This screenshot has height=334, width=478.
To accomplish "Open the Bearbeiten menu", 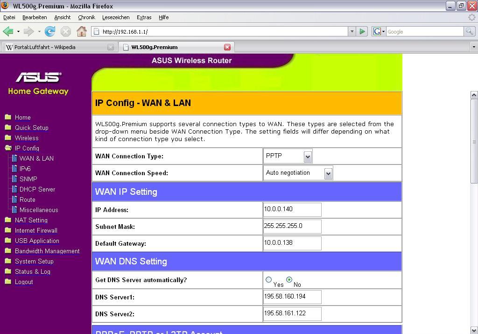I will pyautogui.click(x=35, y=17).
